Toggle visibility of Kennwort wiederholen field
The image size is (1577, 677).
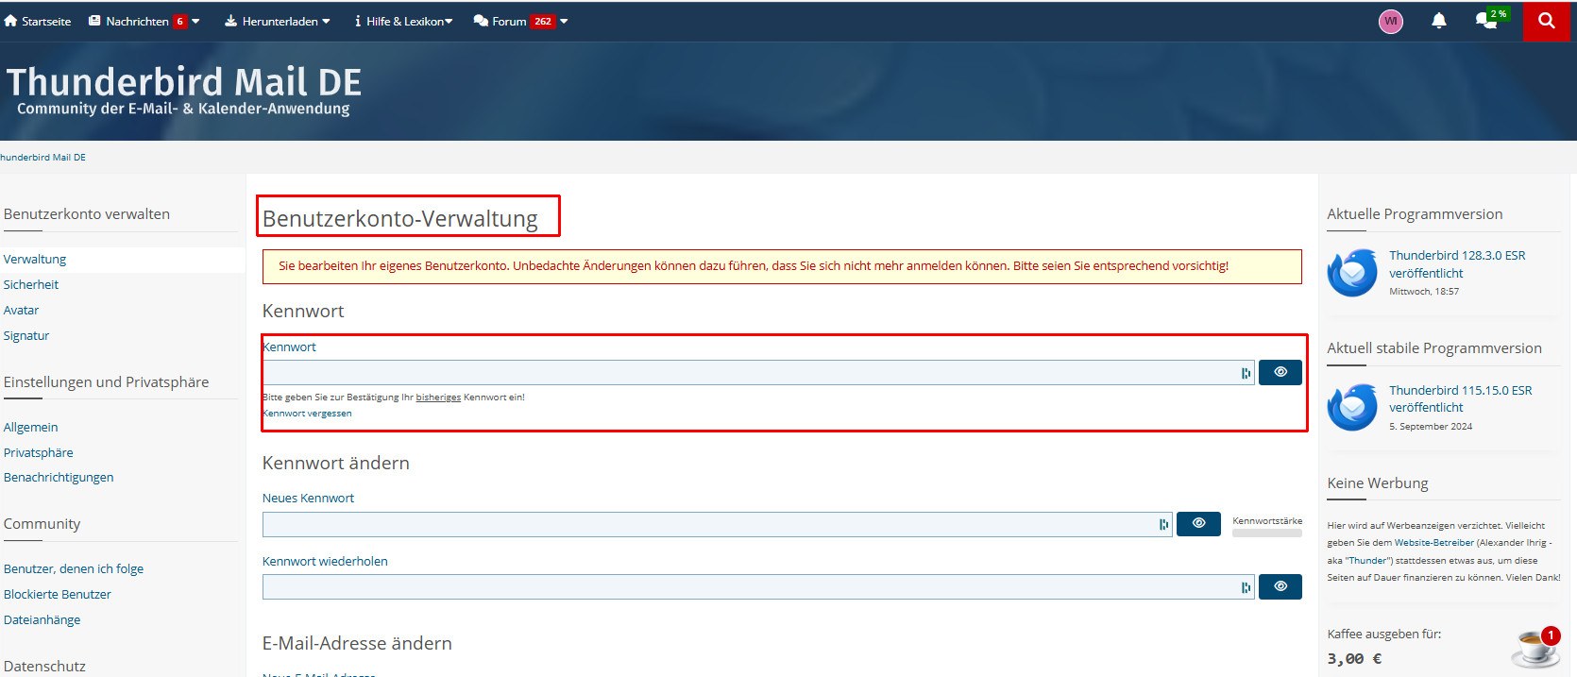pyautogui.click(x=1280, y=586)
